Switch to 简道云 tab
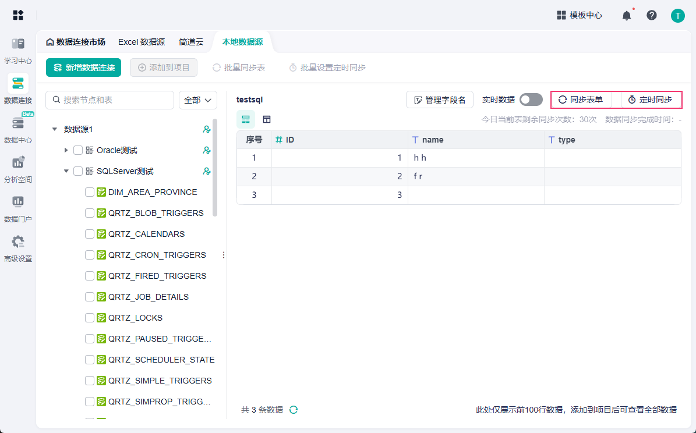Screen dimensions: 696x433 pyautogui.click(x=191, y=42)
